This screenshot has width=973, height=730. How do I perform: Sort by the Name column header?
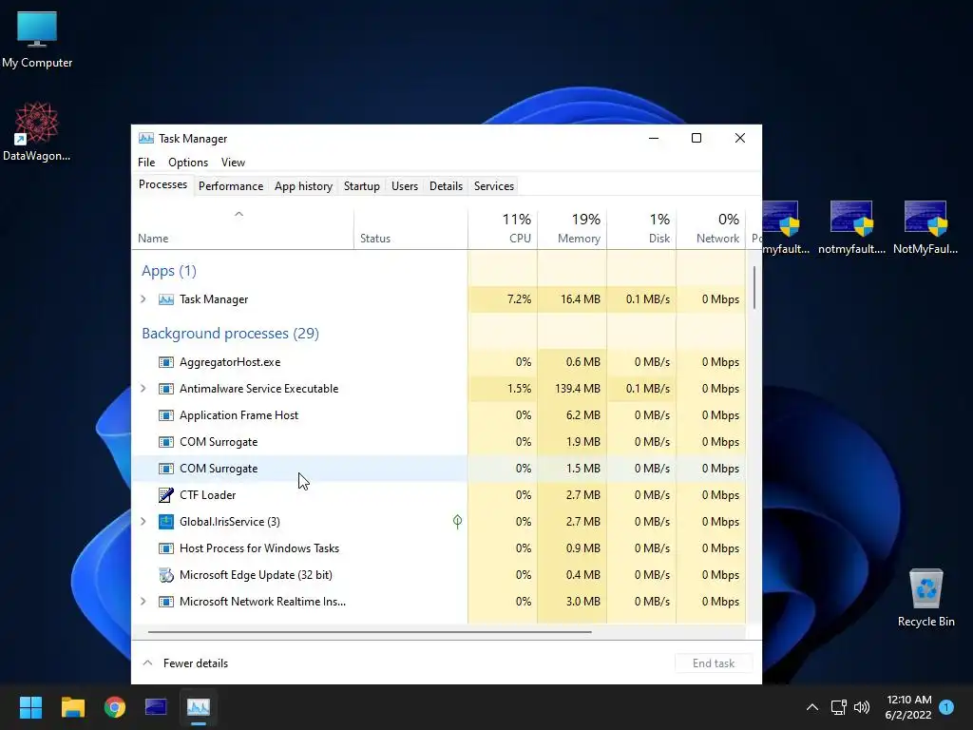(242, 229)
